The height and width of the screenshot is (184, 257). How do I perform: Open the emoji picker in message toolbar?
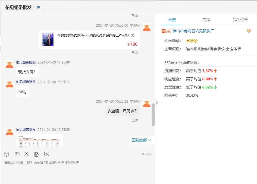coord(7,154)
